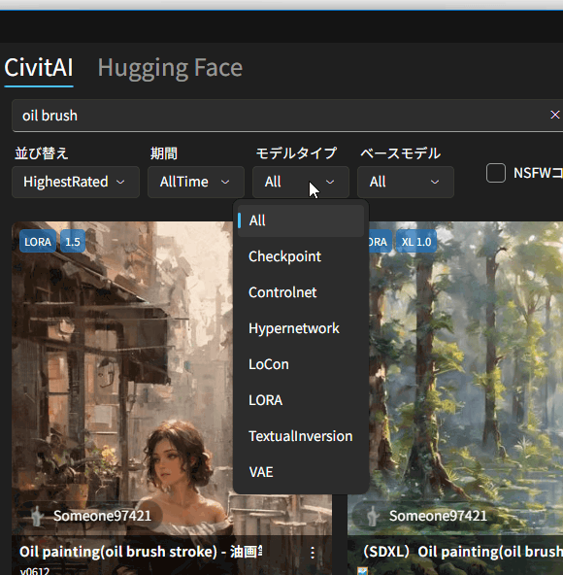The height and width of the screenshot is (575, 563).
Task: Pick LORA from the dropdown list
Action: coord(301,400)
